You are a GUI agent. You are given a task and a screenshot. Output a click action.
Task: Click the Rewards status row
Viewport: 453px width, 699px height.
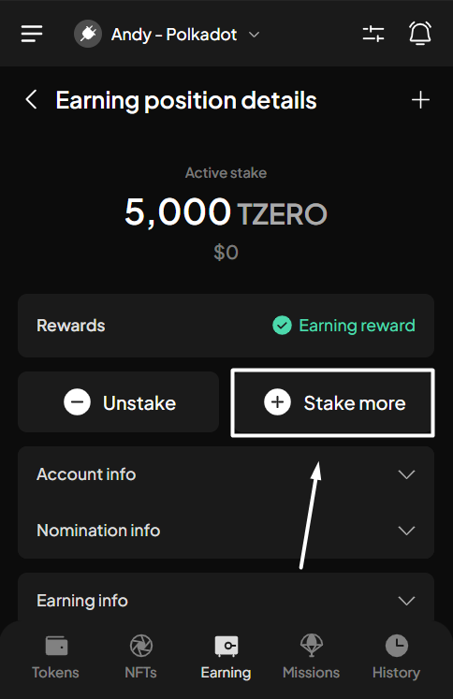226,326
